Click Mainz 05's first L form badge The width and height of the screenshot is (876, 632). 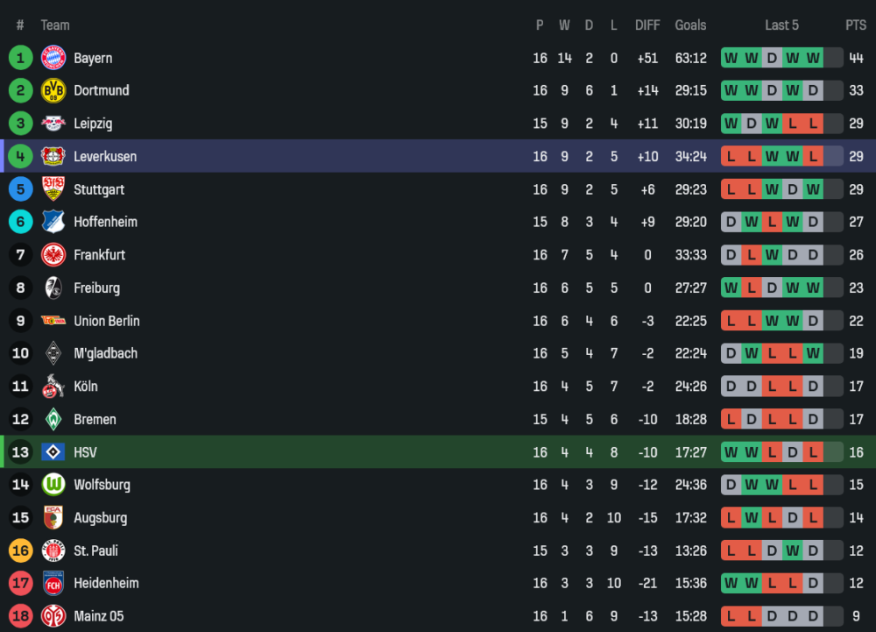(x=731, y=616)
